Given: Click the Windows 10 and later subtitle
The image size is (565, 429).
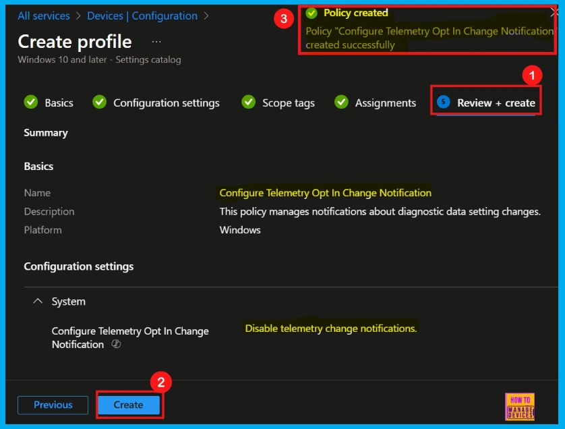Looking at the screenshot, I should [x=100, y=59].
